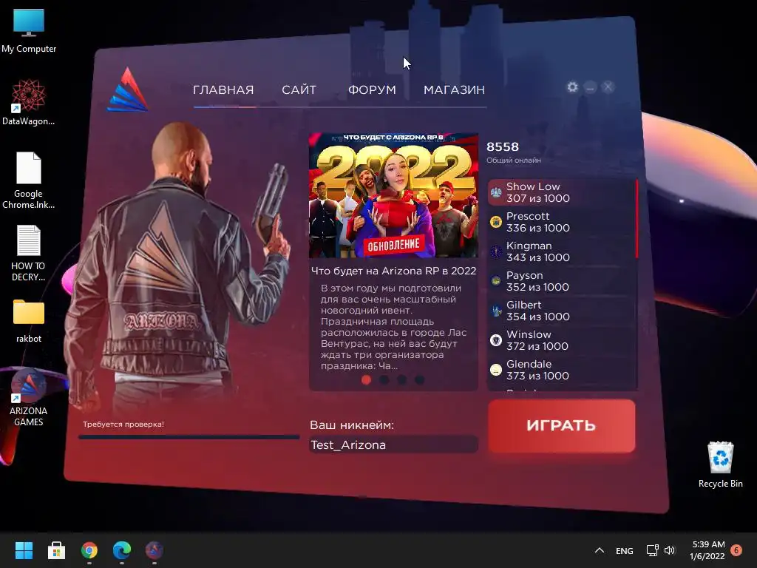This screenshot has height=568, width=757.
Task: Open Windows Start menu
Action: pos(24,550)
